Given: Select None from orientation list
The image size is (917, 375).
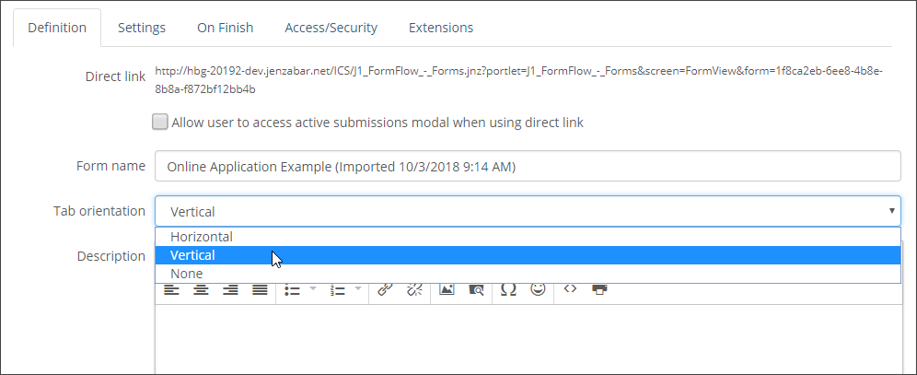Looking at the screenshot, I should 187,274.
